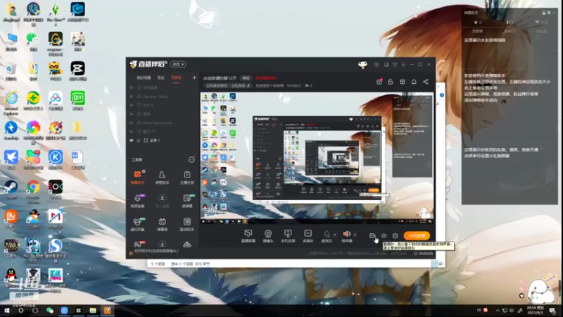This screenshot has width=563, height=317.
Task: Toggle visibility of Stardew Valley source
Action: [x=132, y=97]
